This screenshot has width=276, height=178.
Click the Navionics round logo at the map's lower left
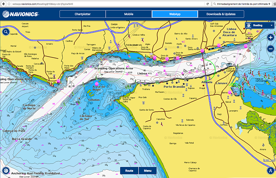coord(6,170)
